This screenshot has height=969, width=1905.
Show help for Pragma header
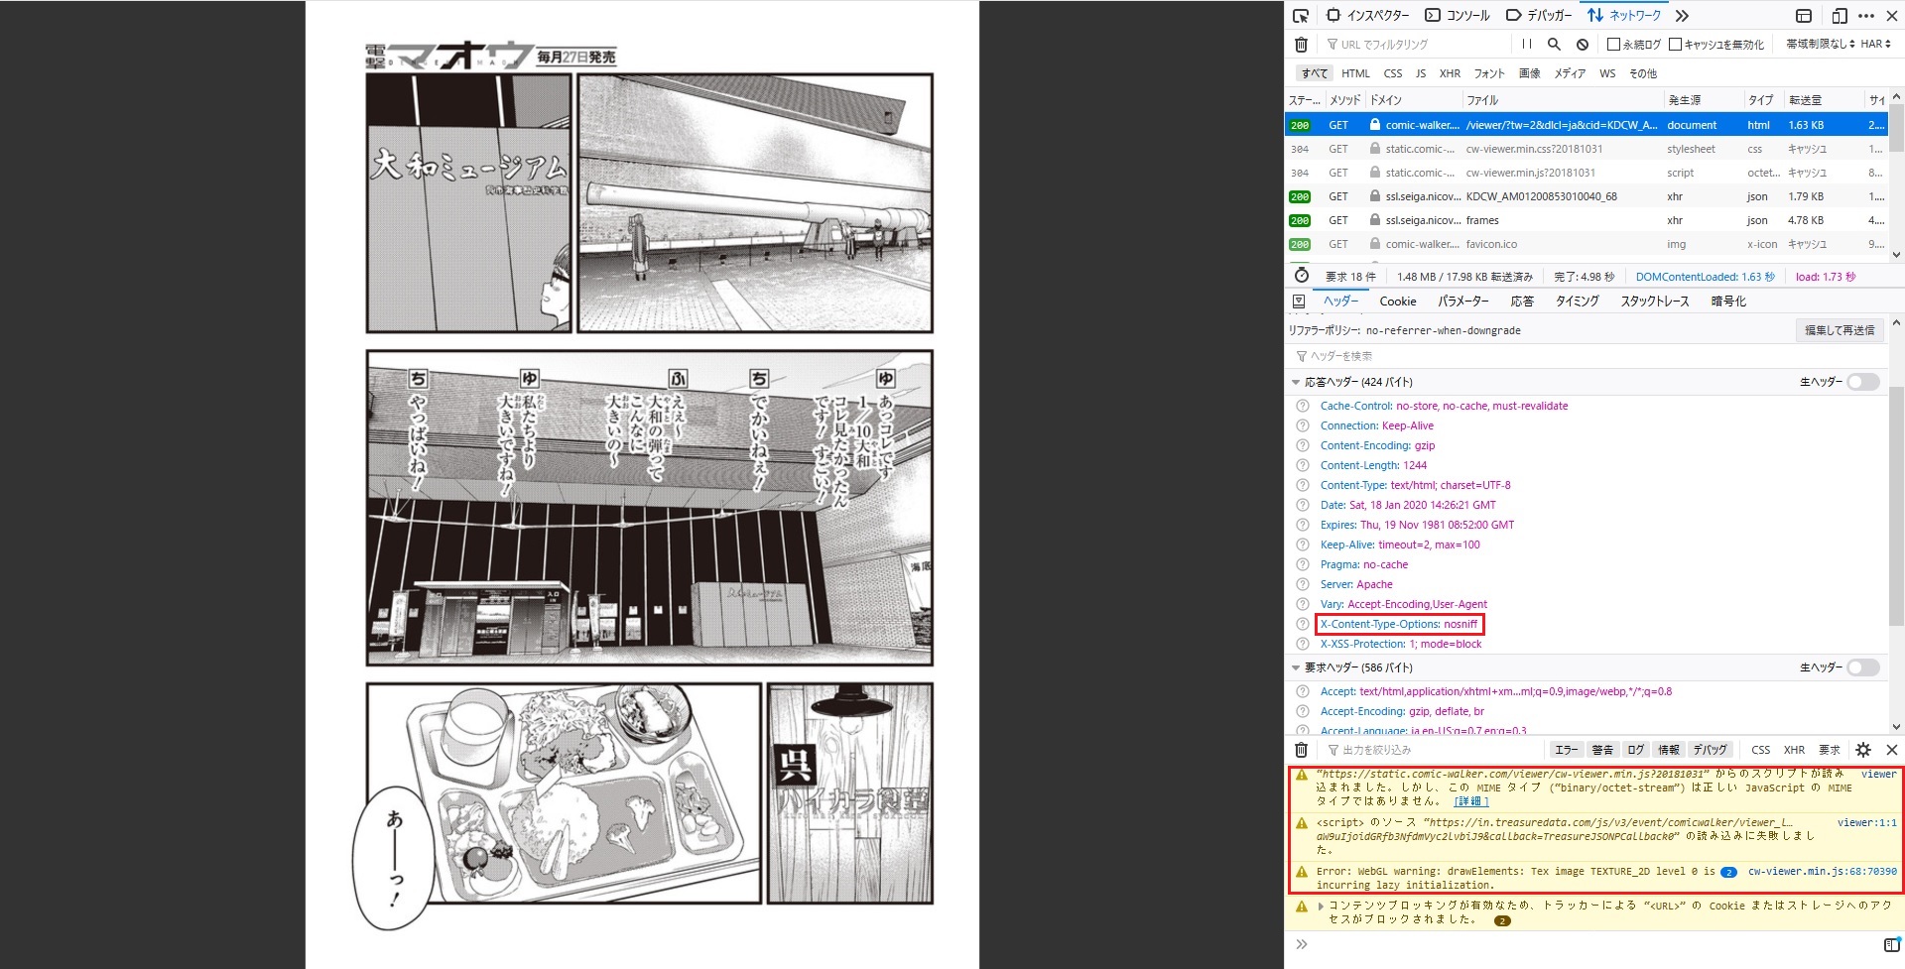1303,564
